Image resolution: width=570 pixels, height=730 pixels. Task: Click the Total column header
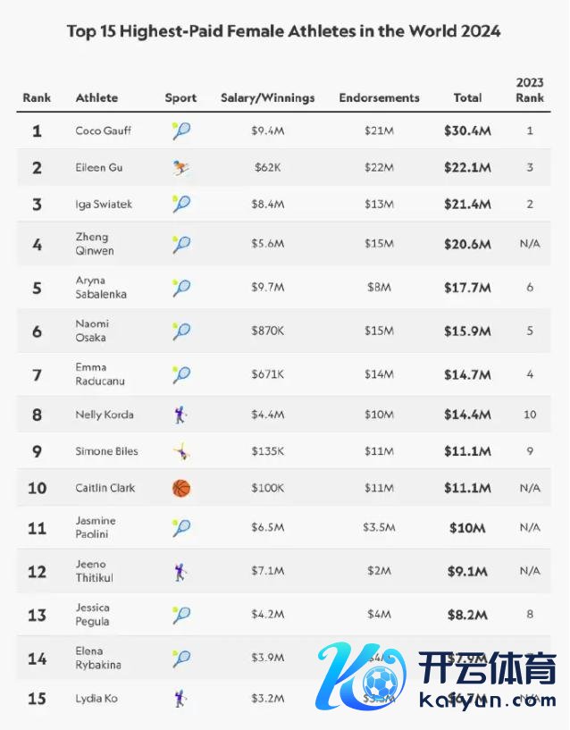[x=467, y=97]
